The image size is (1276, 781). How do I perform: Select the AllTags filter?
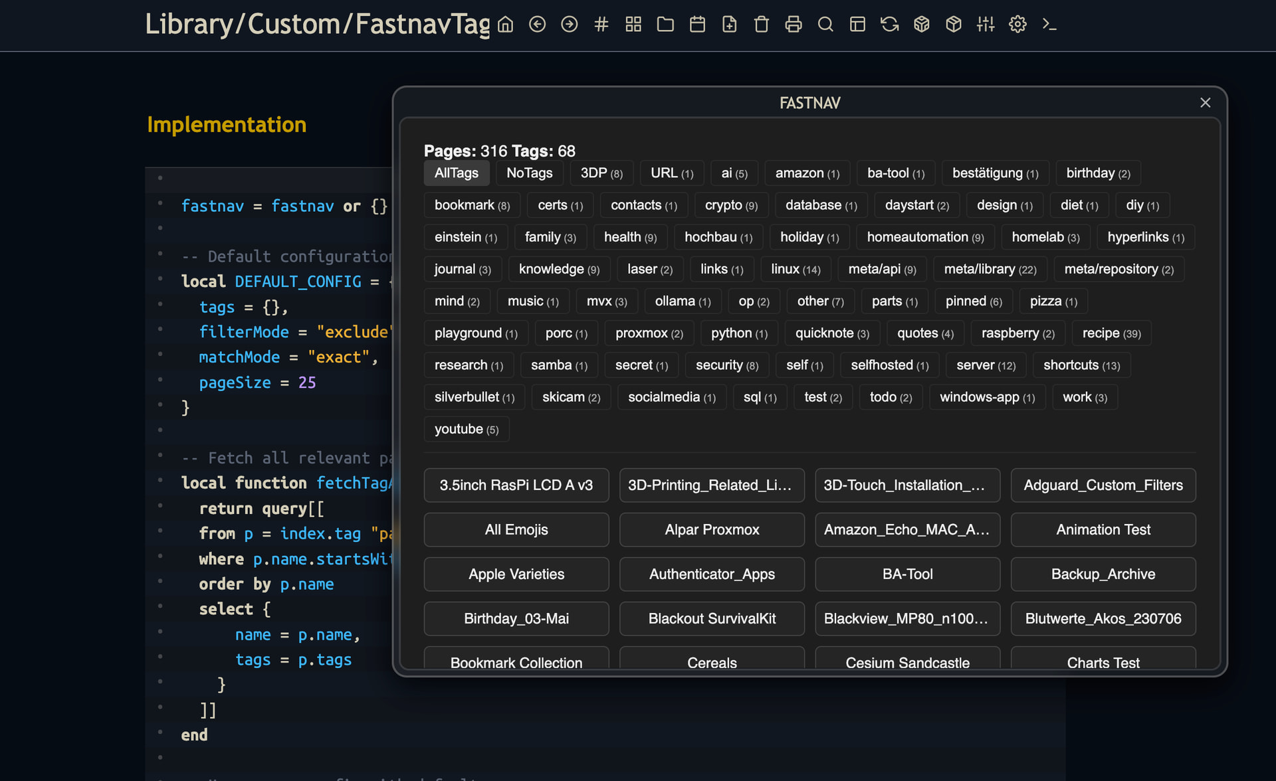(x=456, y=173)
